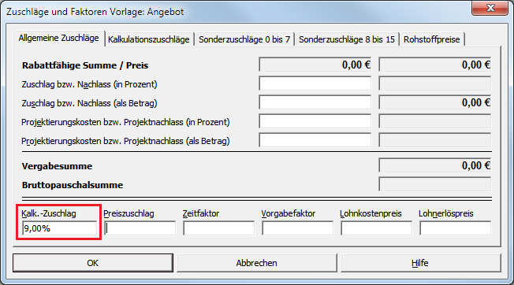Click the Projektierungskosten bzw. Projektnachlass (als Betrag) label
The image size is (514, 285).
coord(125,142)
